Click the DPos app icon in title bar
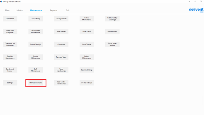Screen dimensions: 204x115 1,1
